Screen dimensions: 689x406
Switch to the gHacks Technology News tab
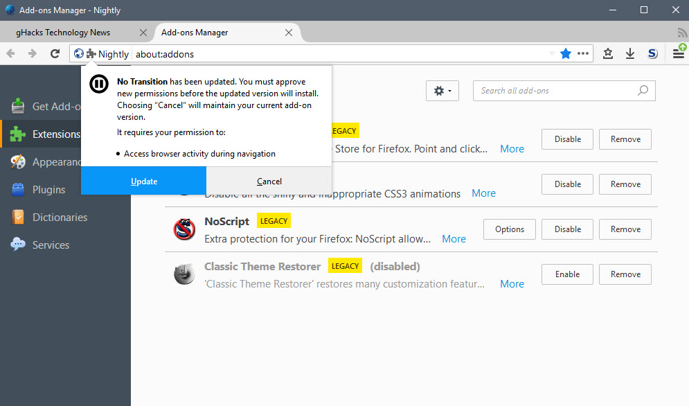click(x=63, y=33)
